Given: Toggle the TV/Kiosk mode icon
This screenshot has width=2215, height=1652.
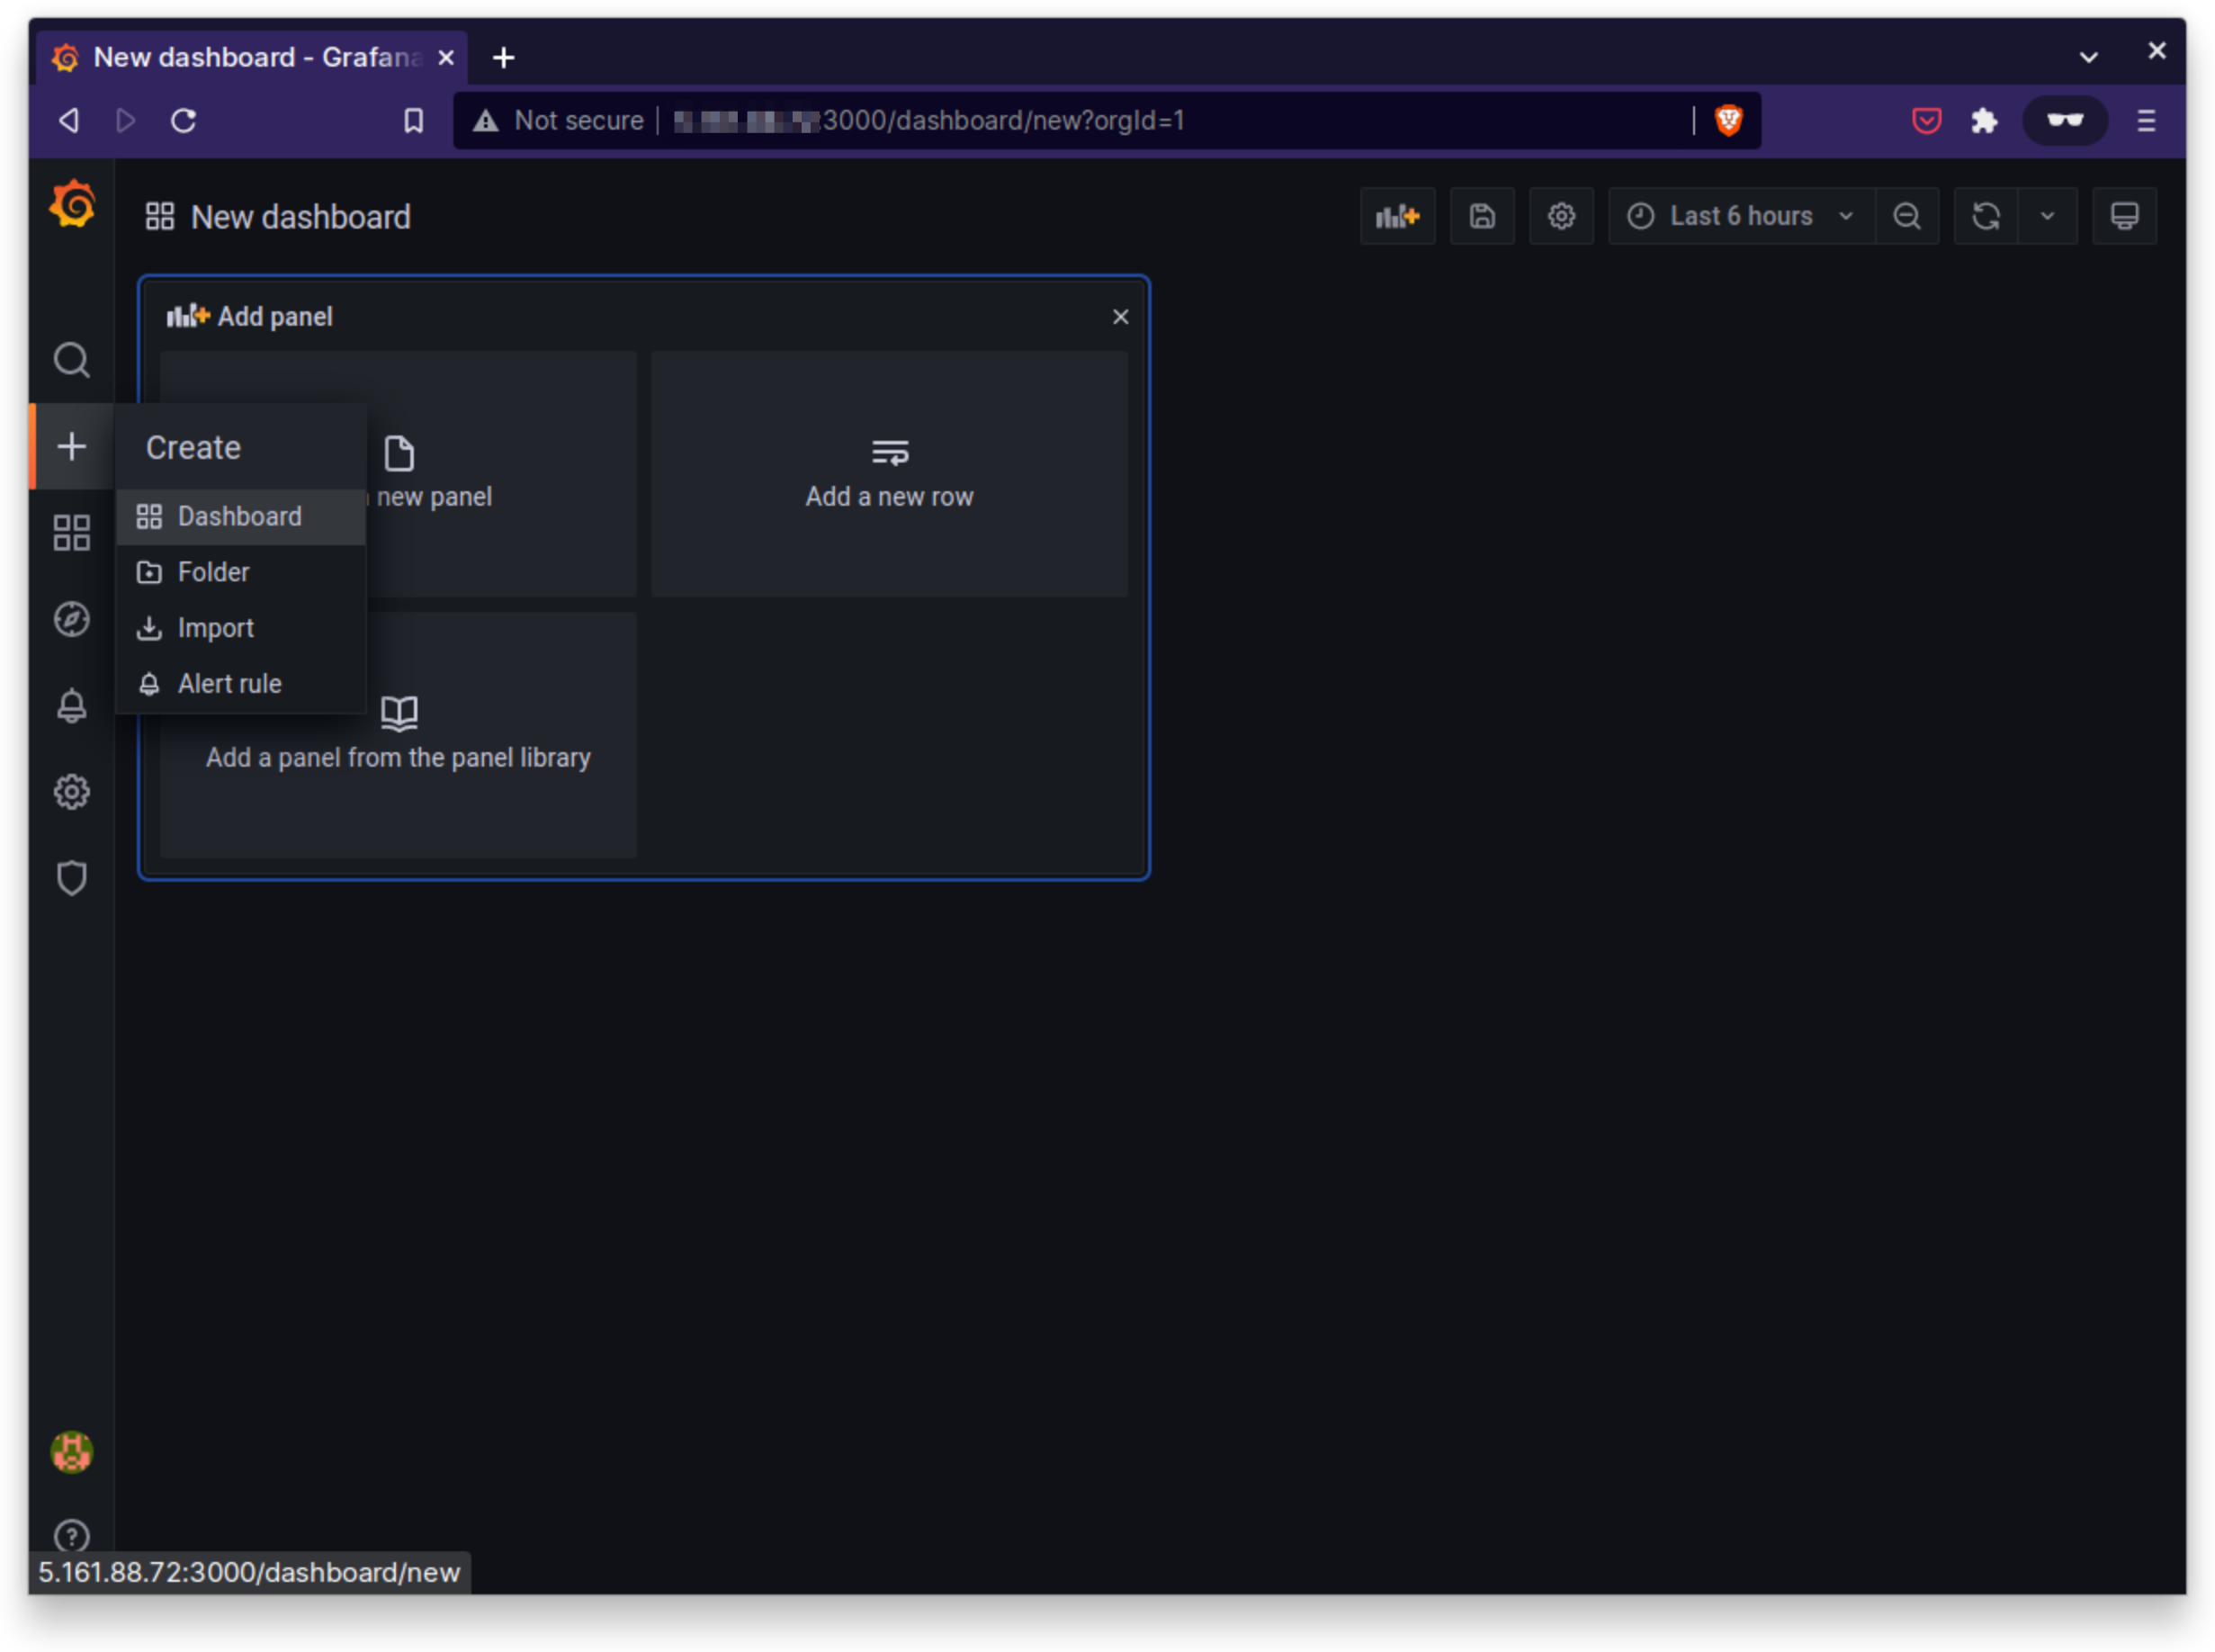Looking at the screenshot, I should 2125,215.
